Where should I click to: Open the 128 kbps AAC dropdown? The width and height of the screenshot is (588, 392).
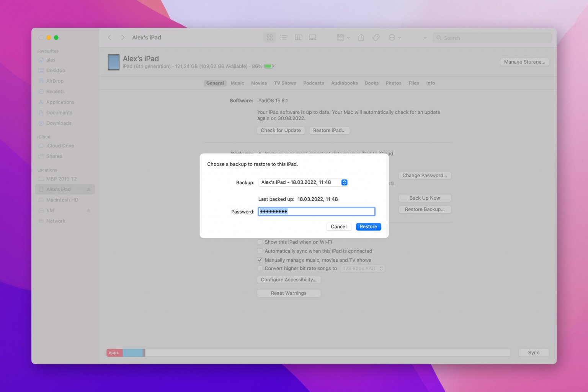point(362,268)
